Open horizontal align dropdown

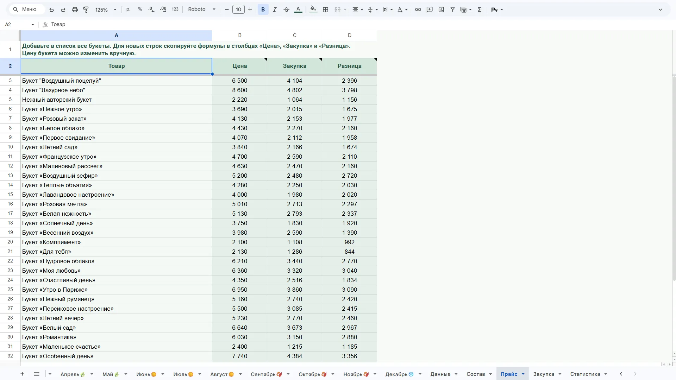pyautogui.click(x=358, y=9)
